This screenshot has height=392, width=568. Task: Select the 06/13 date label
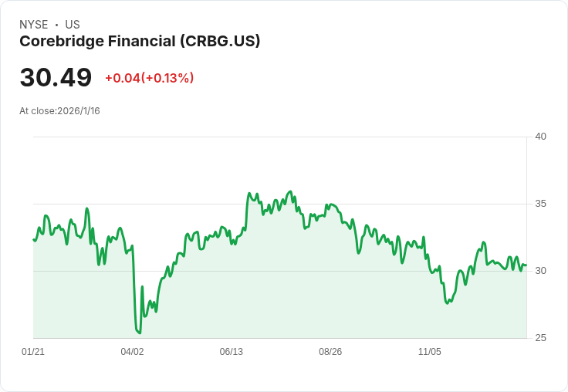tap(231, 351)
